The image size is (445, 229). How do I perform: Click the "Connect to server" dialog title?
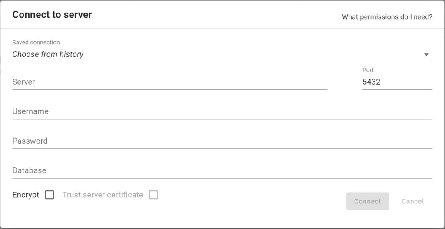coord(52,15)
